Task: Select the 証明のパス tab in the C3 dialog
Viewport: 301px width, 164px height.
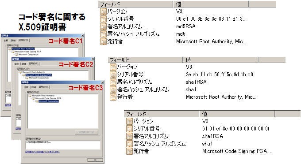Action: (x=44, y=87)
